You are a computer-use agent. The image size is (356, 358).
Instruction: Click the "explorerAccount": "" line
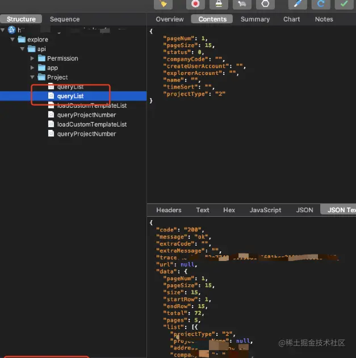[201, 73]
